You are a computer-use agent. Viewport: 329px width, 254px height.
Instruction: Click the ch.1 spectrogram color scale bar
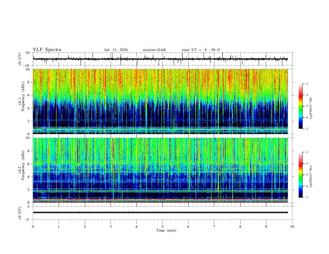tap(300, 106)
